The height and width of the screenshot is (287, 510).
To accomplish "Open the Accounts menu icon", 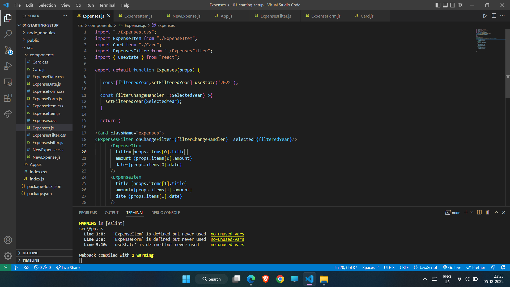I will pyautogui.click(x=8, y=240).
